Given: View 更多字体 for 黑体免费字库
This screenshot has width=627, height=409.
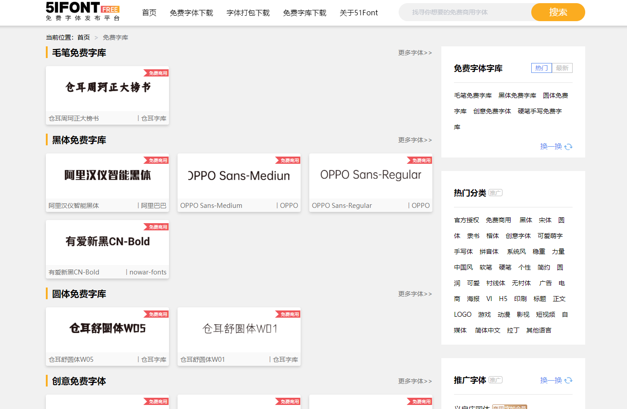Looking at the screenshot, I should coord(415,140).
